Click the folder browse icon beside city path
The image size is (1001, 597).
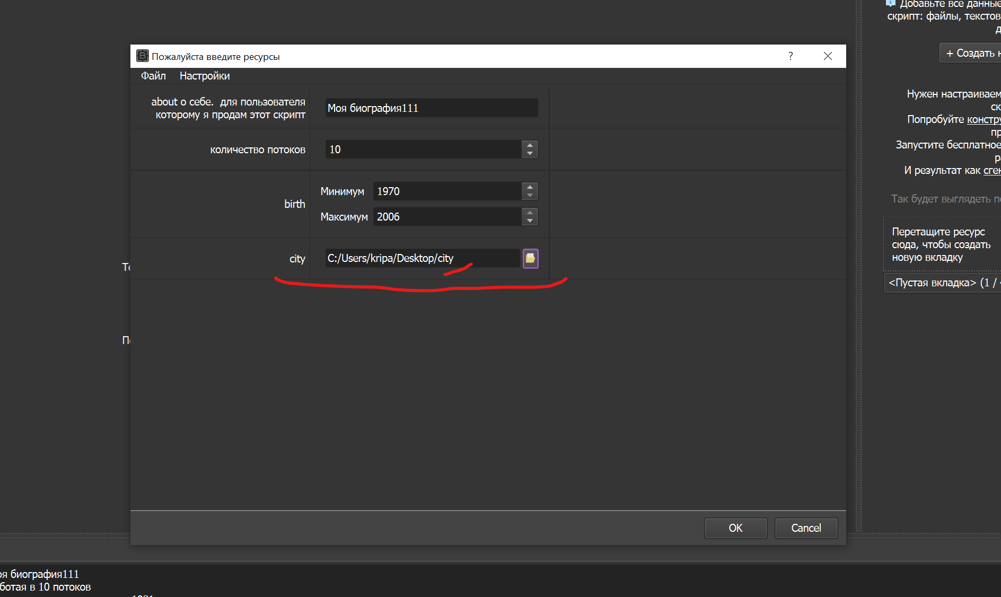(530, 259)
